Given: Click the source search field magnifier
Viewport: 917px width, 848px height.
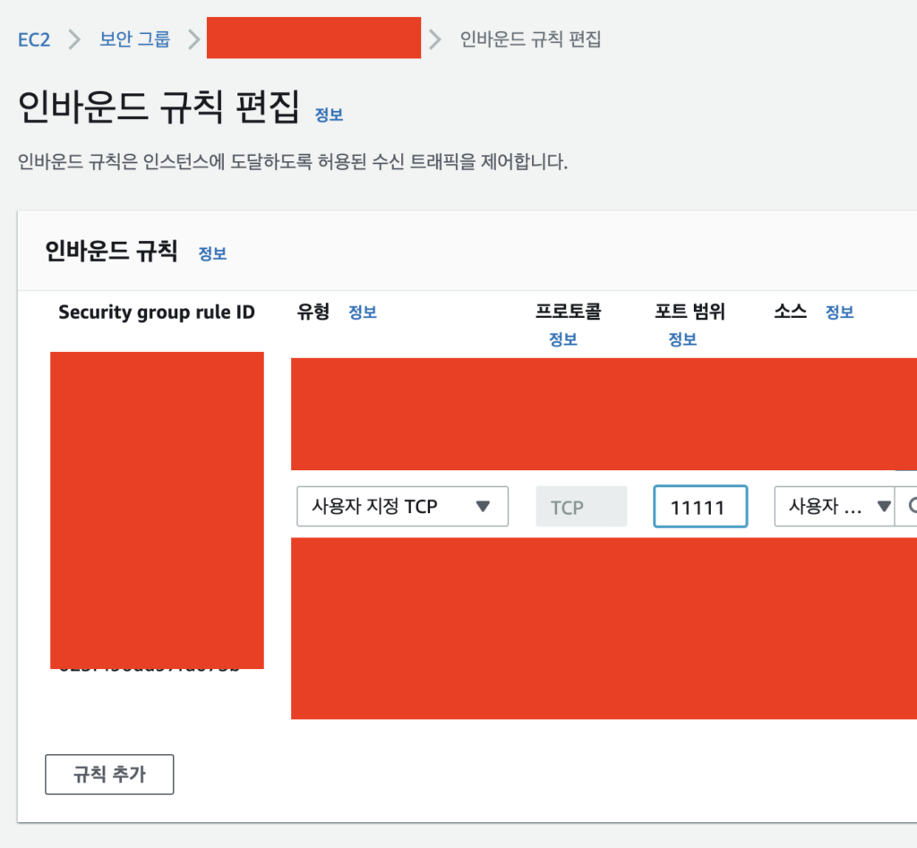Looking at the screenshot, I should 911,507.
